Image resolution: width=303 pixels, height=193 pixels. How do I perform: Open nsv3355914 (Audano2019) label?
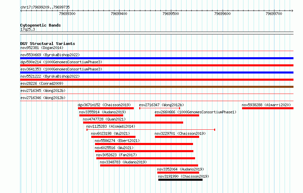pyautogui.click(x=102, y=112)
